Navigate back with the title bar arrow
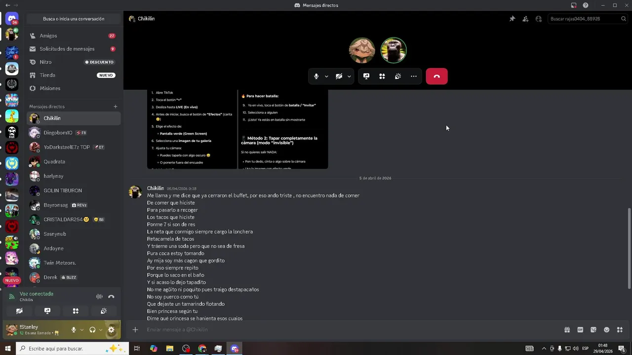Screen dimensions: 632x355 [x=7, y=5]
